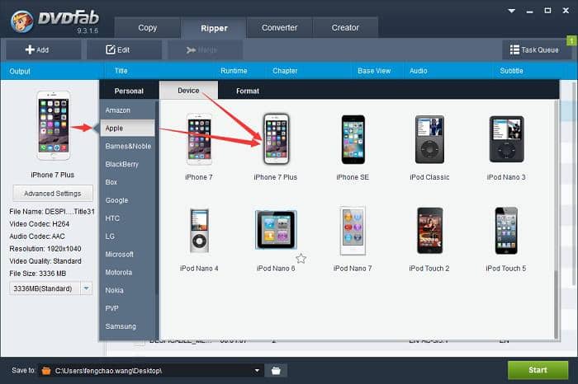Screen dimensions: 578x384
Task: Pick the iPod Touch 5 icon
Action: (x=506, y=231)
